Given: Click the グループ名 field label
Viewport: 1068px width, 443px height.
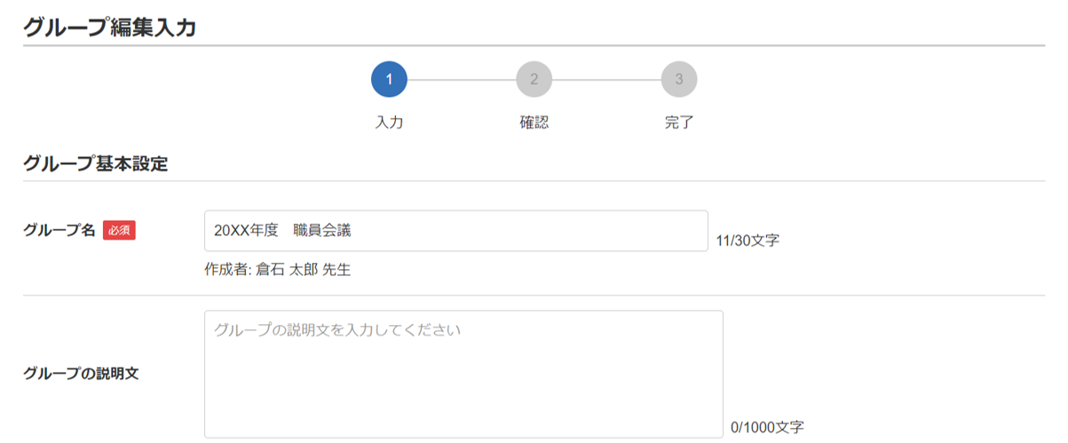Looking at the screenshot, I should pyautogui.click(x=59, y=231).
